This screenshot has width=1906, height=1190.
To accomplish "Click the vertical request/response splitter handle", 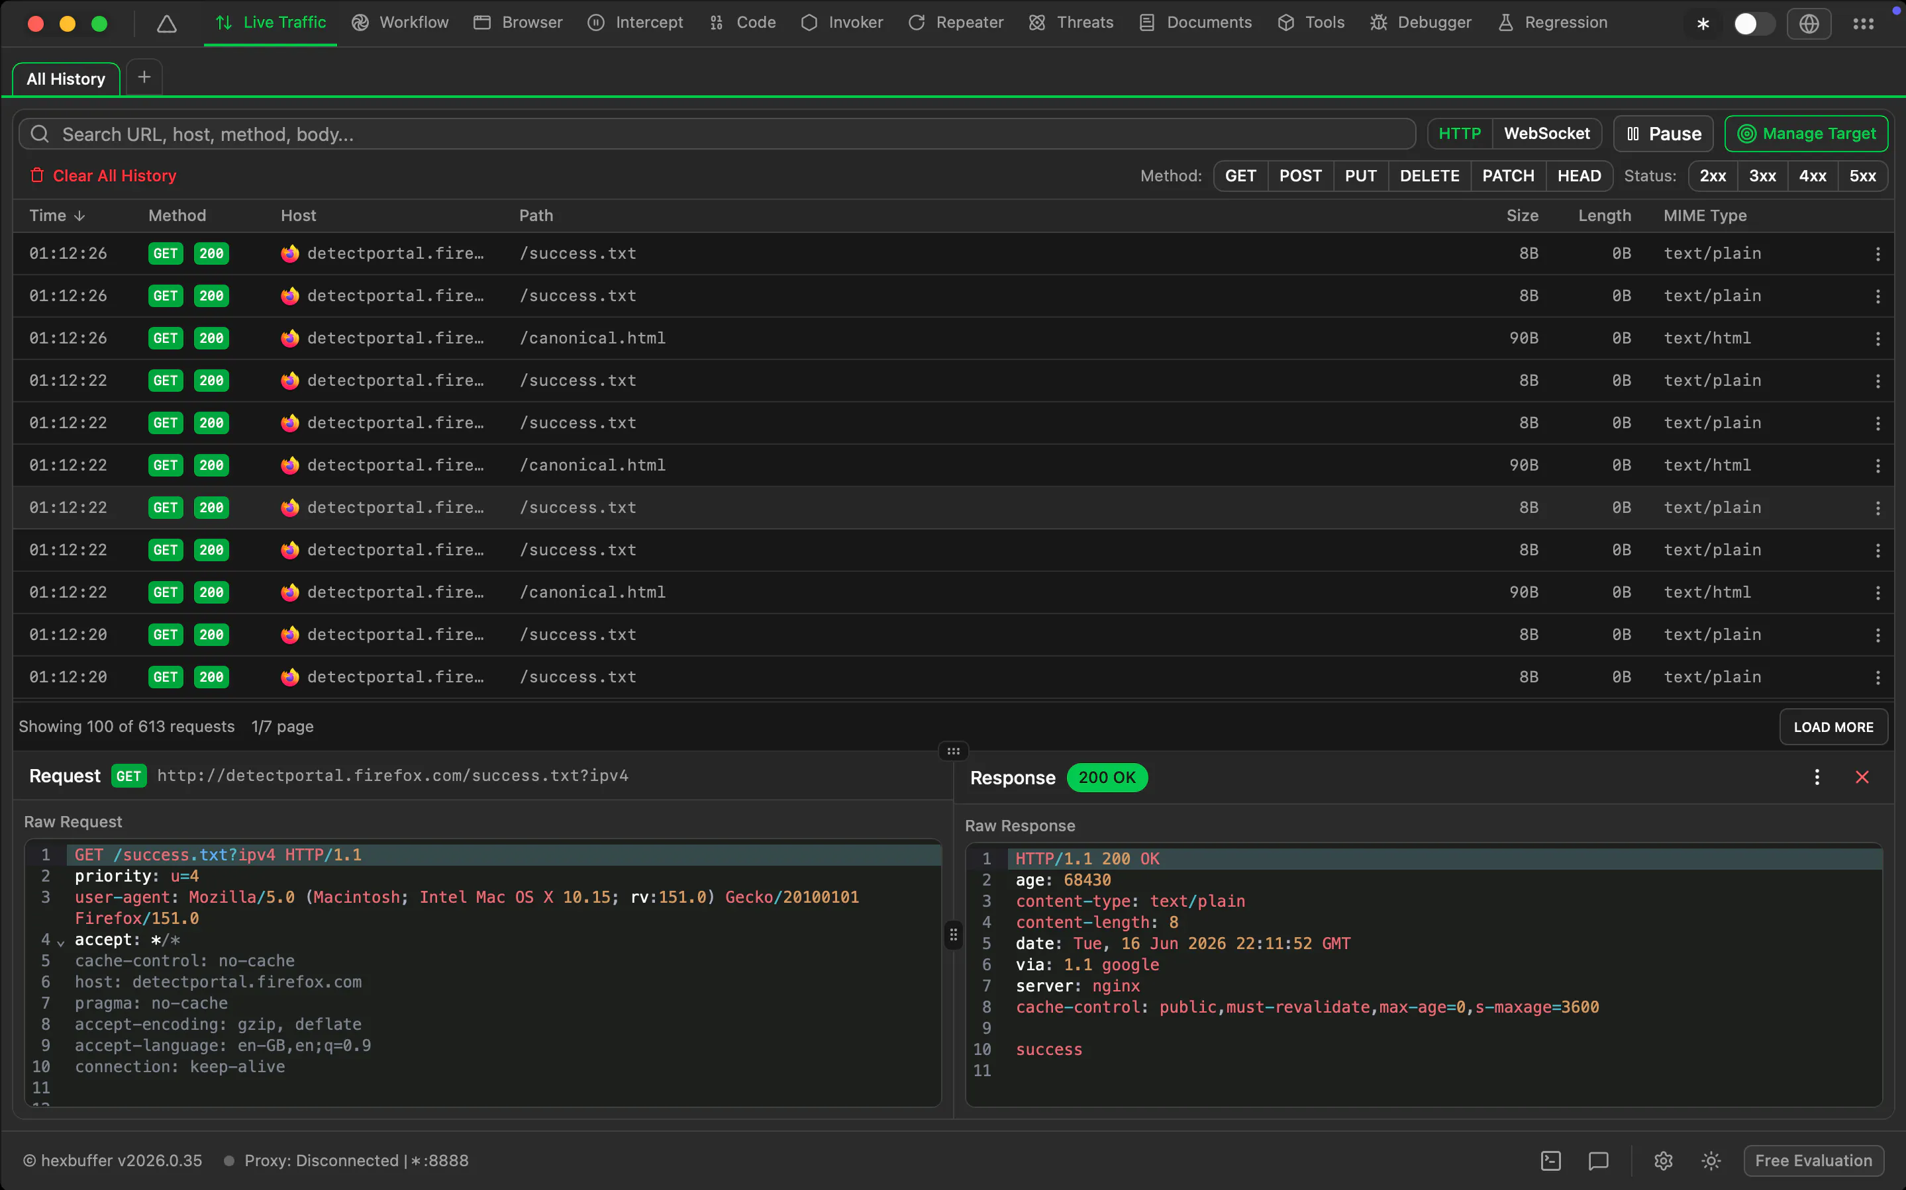I will click(952, 935).
